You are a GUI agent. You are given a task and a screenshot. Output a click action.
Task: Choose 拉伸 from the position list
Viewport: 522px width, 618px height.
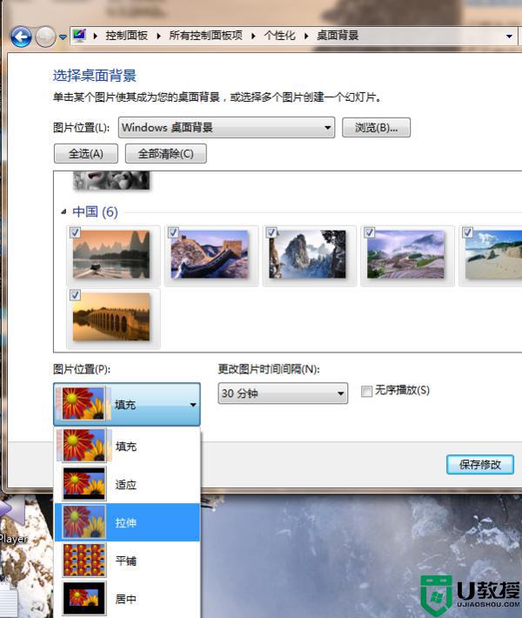[x=127, y=522]
